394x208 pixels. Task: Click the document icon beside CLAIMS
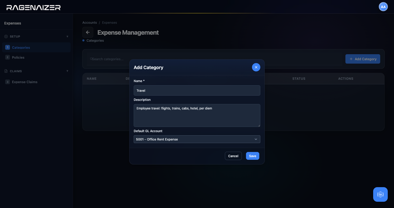(x=6, y=71)
